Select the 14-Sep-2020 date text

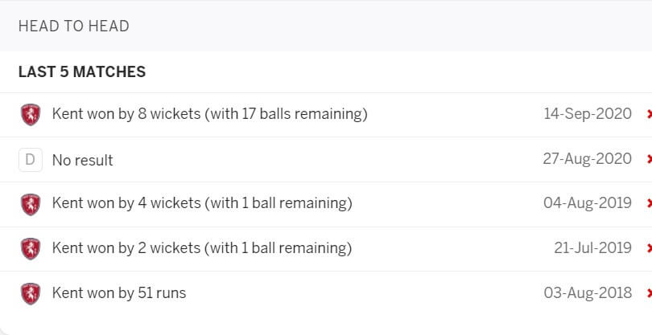(588, 114)
